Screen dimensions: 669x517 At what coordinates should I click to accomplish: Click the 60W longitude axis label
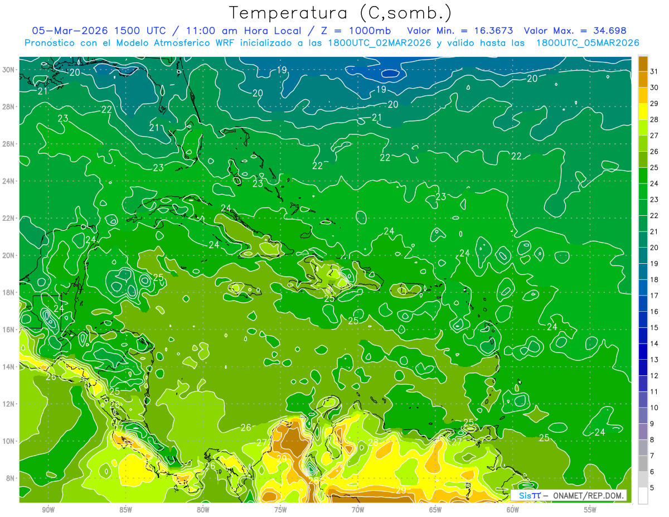[x=513, y=510]
